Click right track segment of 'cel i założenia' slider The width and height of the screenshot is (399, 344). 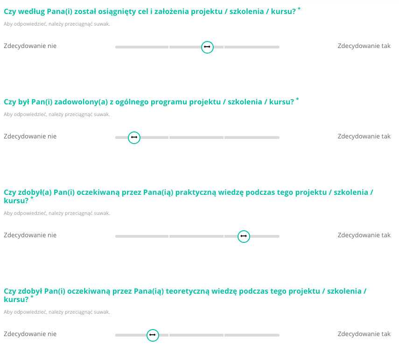(x=252, y=47)
